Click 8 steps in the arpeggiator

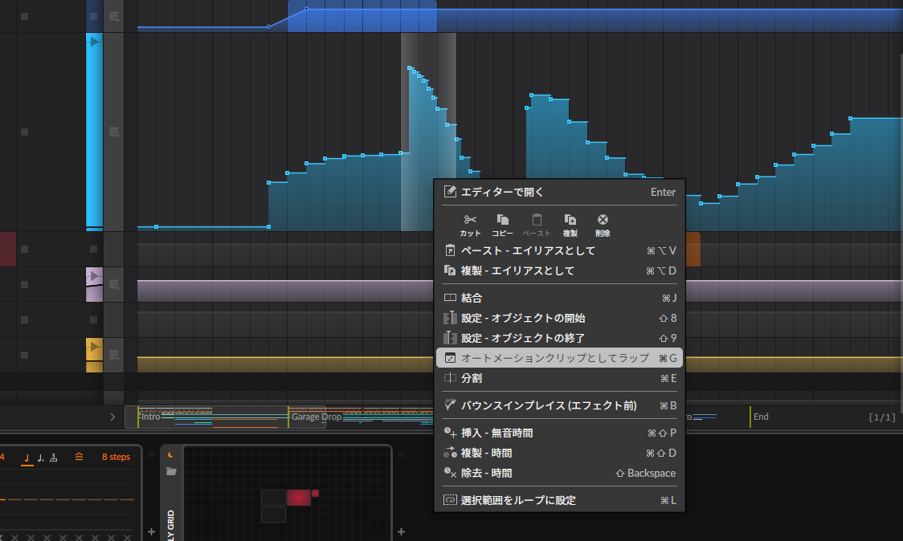pos(116,458)
